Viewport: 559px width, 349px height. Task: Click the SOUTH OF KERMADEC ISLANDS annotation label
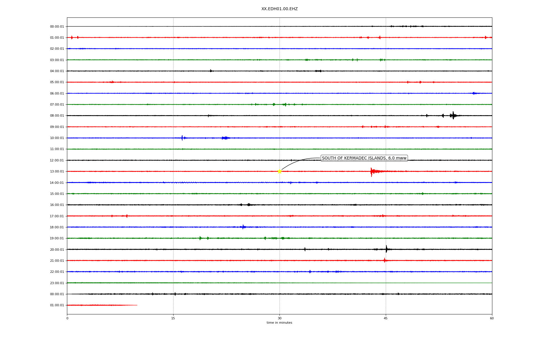pyautogui.click(x=364, y=158)
